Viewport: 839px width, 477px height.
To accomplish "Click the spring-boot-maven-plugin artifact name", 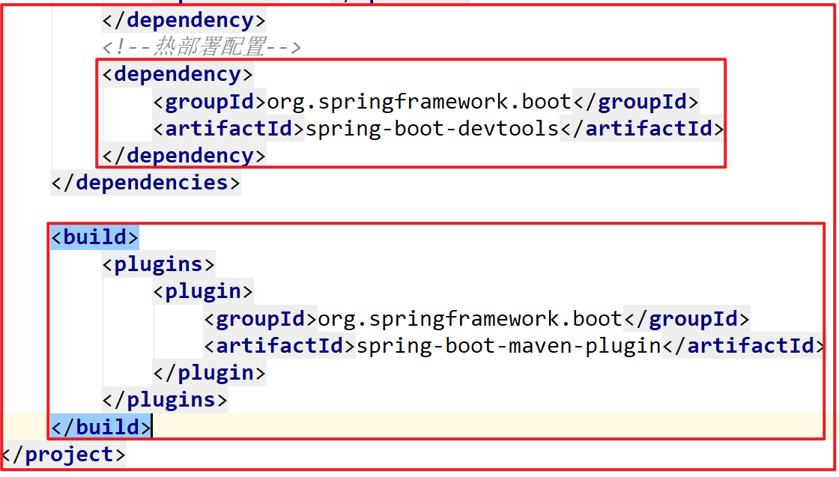I will 509,346.
